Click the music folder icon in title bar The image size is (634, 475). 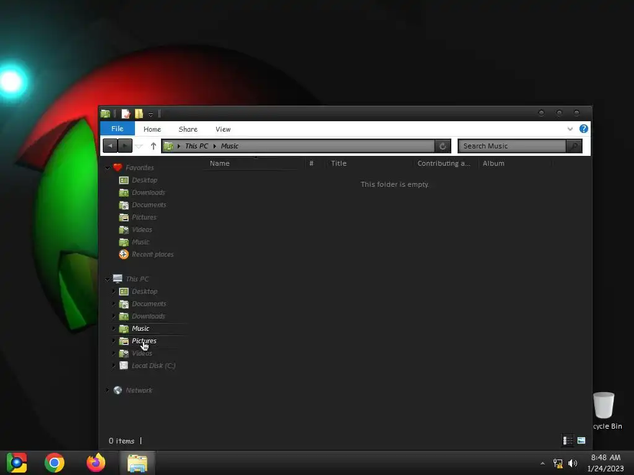[x=105, y=114]
